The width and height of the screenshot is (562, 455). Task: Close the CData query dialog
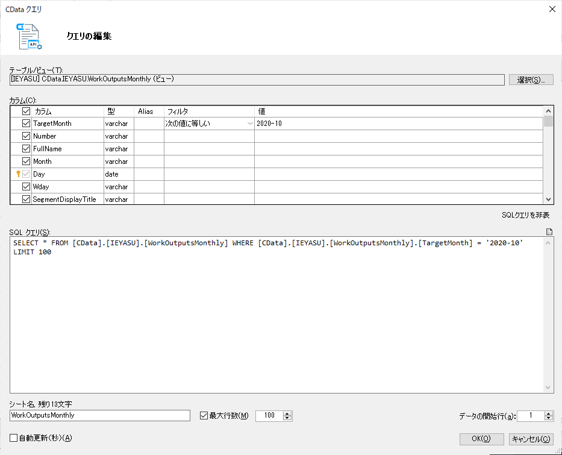tap(552, 9)
